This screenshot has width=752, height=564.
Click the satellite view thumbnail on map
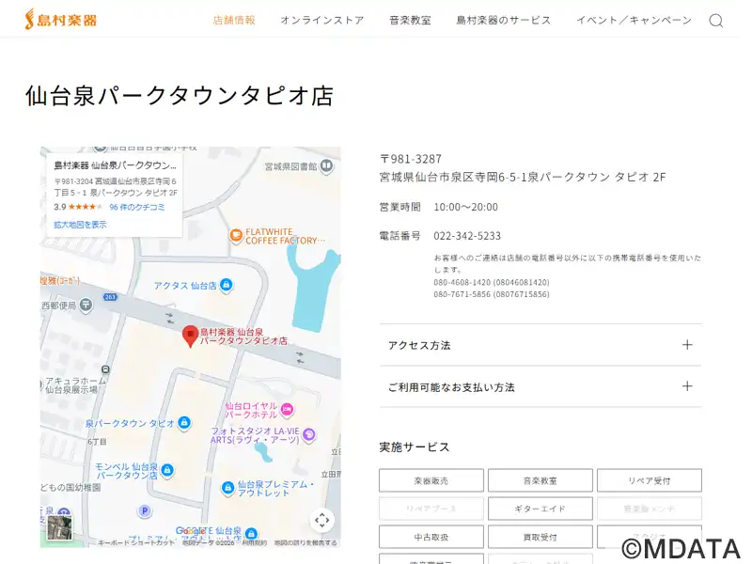pyautogui.click(x=60, y=527)
